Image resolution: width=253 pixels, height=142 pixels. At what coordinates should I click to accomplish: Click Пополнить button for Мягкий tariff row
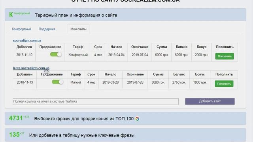click(224, 84)
